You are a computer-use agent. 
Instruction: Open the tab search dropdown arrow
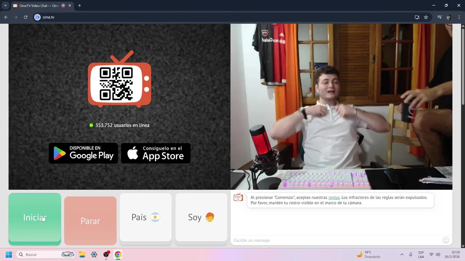pos(5,5)
